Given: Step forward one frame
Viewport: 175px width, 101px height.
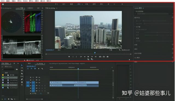Looking at the screenshot, I should coord(92,57).
